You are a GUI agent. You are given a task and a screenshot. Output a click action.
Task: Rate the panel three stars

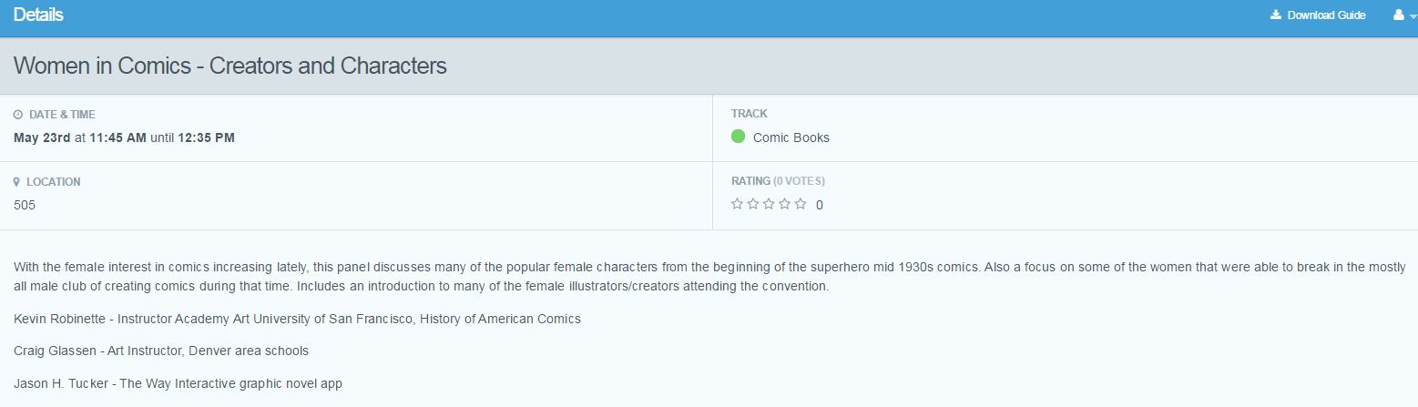coord(769,204)
